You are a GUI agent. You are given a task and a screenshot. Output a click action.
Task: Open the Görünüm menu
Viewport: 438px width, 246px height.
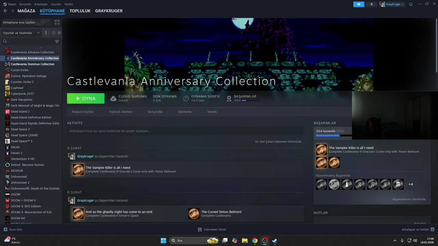pyautogui.click(x=25, y=4)
